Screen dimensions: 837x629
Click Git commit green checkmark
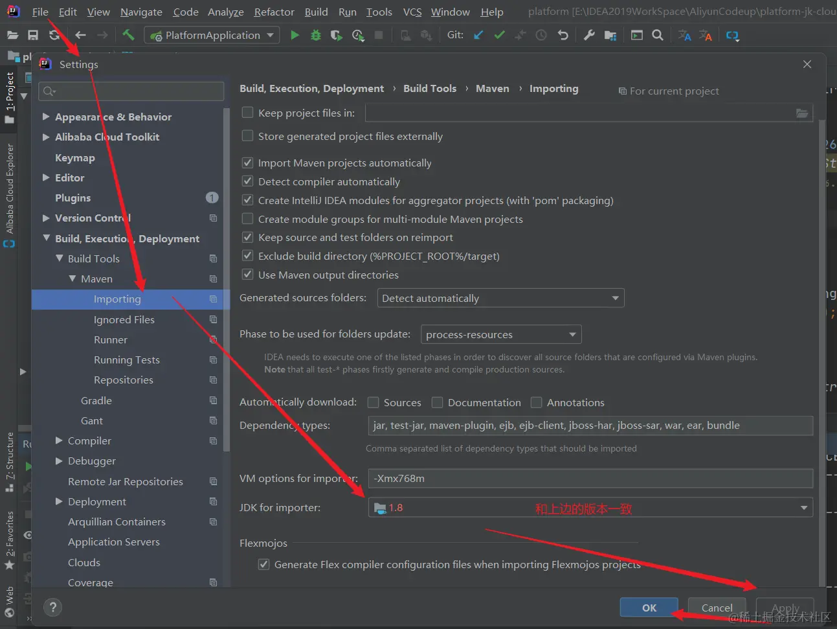[499, 35]
